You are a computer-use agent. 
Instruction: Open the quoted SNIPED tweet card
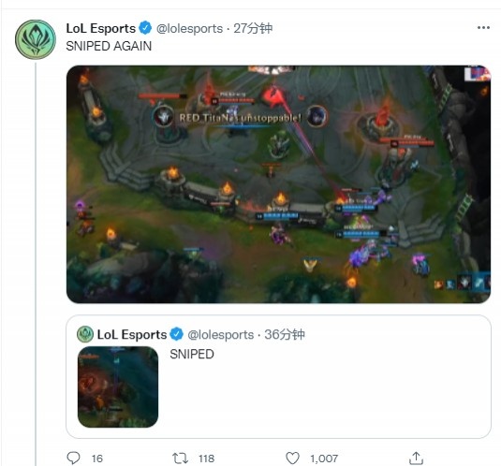278,376
